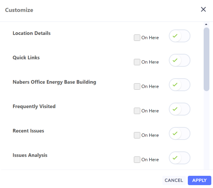Screen dimensions: 213x188
Task: Flip the Recent Issues toggle switch
Action: tap(180, 133)
